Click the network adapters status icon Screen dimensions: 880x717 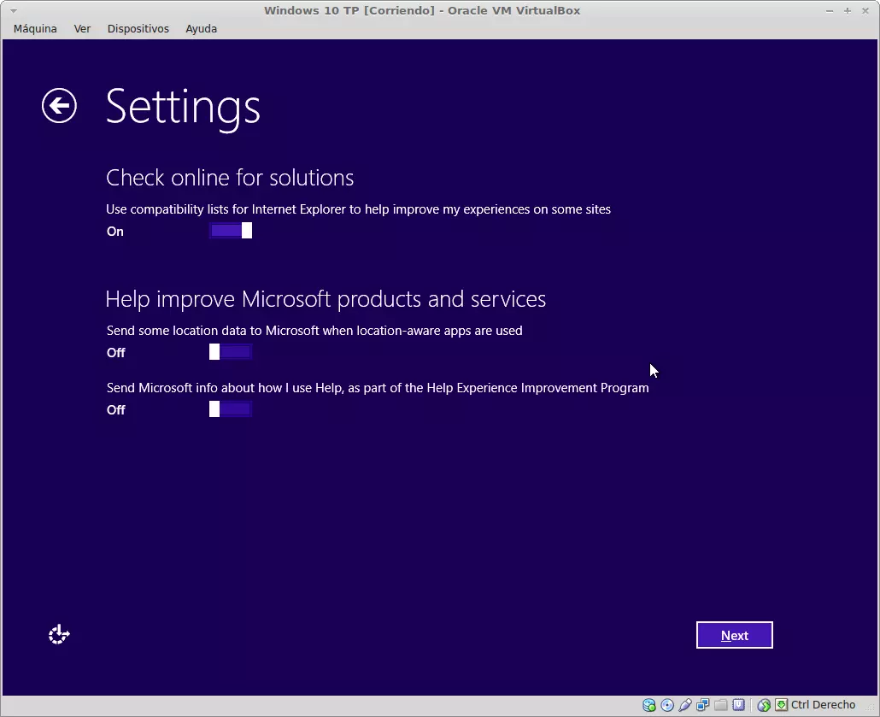[x=703, y=705]
